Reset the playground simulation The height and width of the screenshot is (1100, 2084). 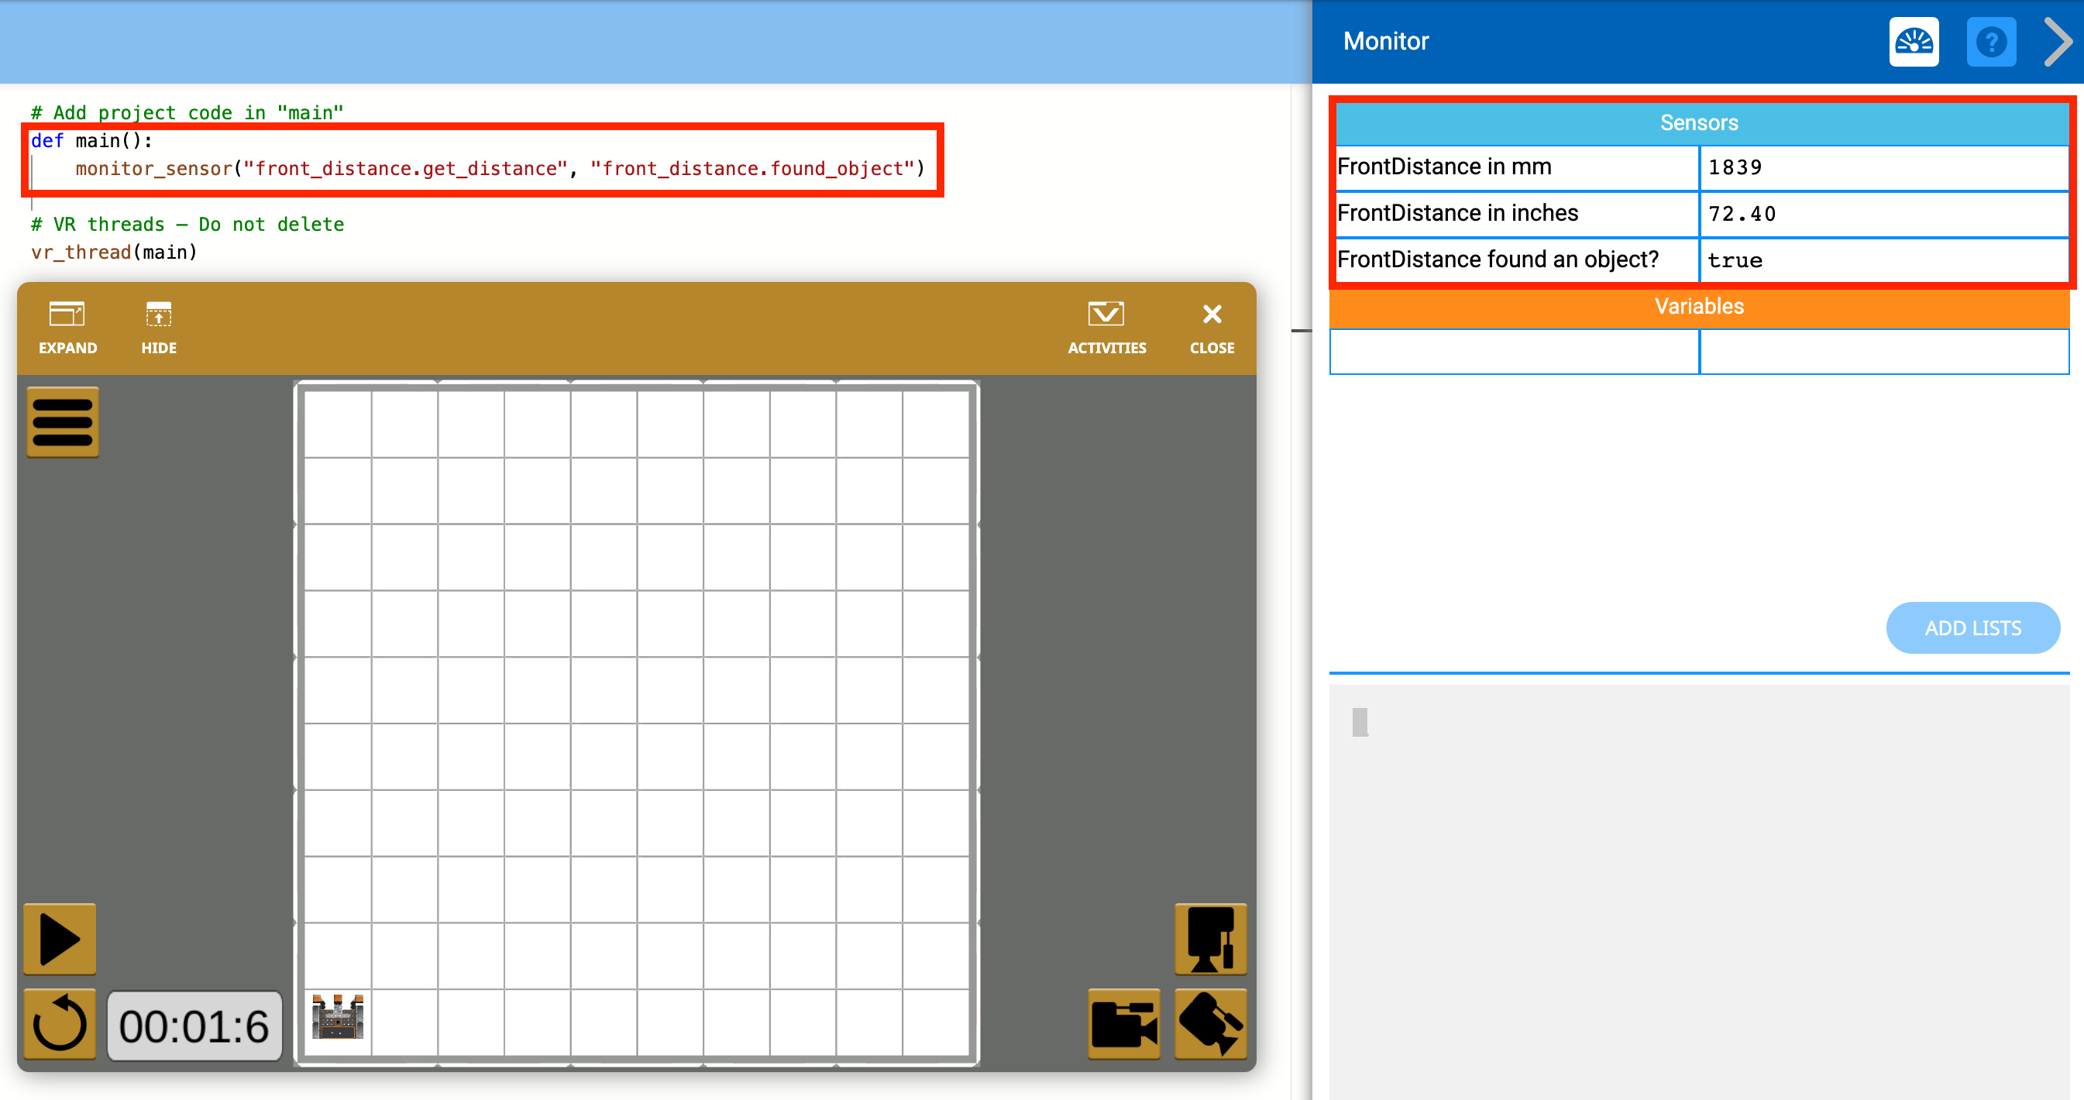[x=59, y=1025]
